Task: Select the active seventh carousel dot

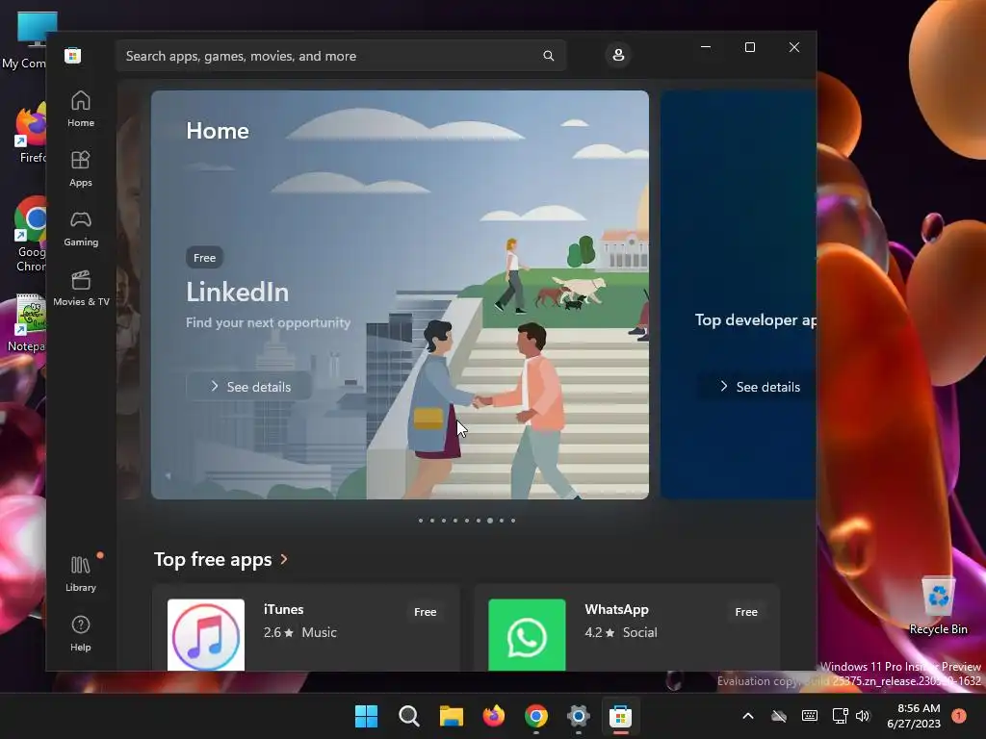Action: click(490, 521)
